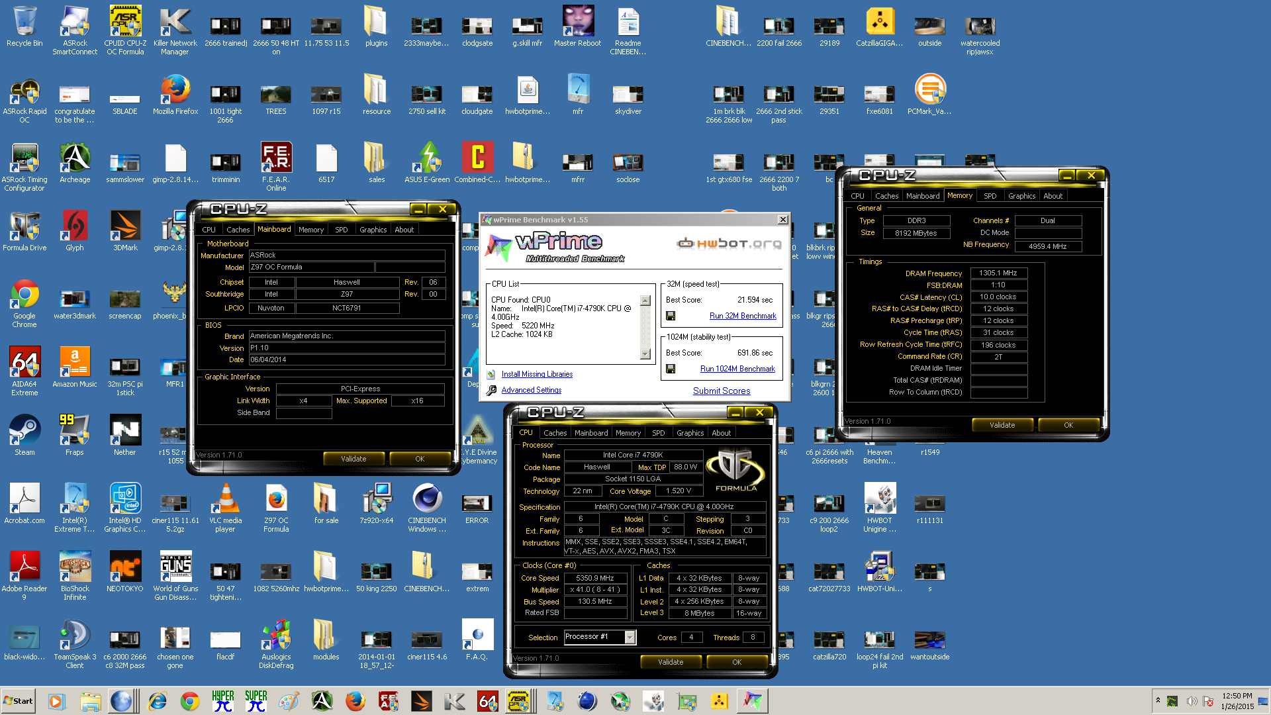Open CINEBENCH Windows desktop icon
Viewport: 1271px width, 715px height.
click(x=427, y=508)
